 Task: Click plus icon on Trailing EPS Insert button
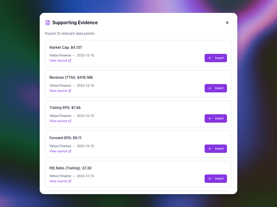pos(210,118)
